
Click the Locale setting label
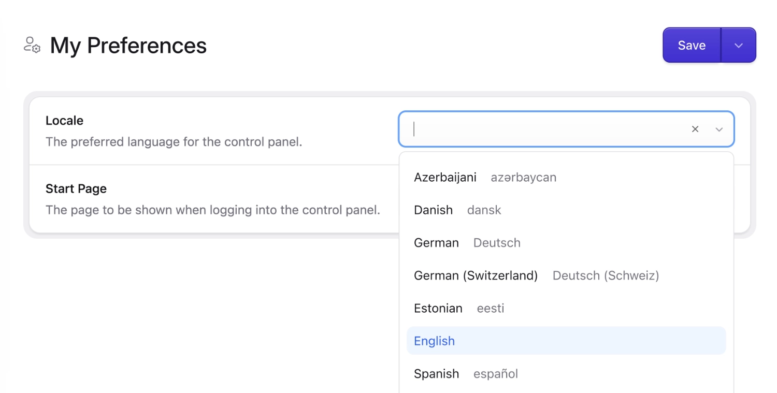pyautogui.click(x=64, y=120)
